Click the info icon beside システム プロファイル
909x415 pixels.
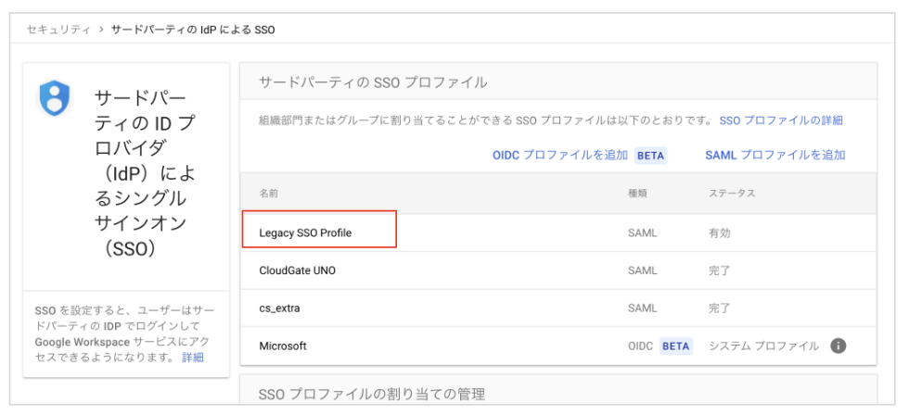(x=838, y=346)
